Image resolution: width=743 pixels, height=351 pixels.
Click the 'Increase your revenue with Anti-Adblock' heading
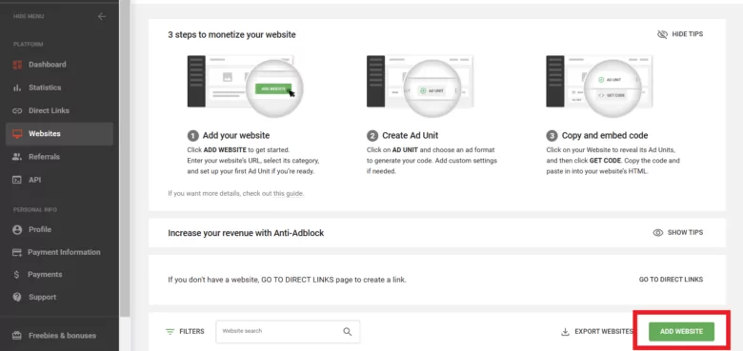pos(246,233)
